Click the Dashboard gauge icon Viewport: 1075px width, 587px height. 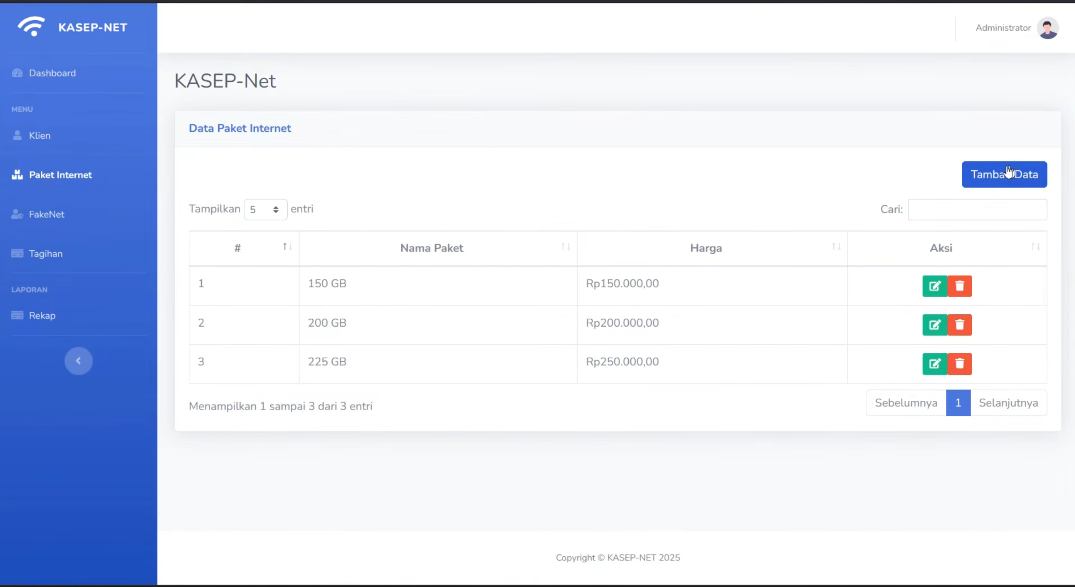coord(17,73)
